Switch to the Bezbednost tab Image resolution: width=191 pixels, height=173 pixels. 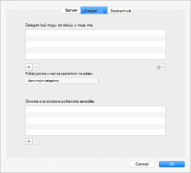click(119, 11)
